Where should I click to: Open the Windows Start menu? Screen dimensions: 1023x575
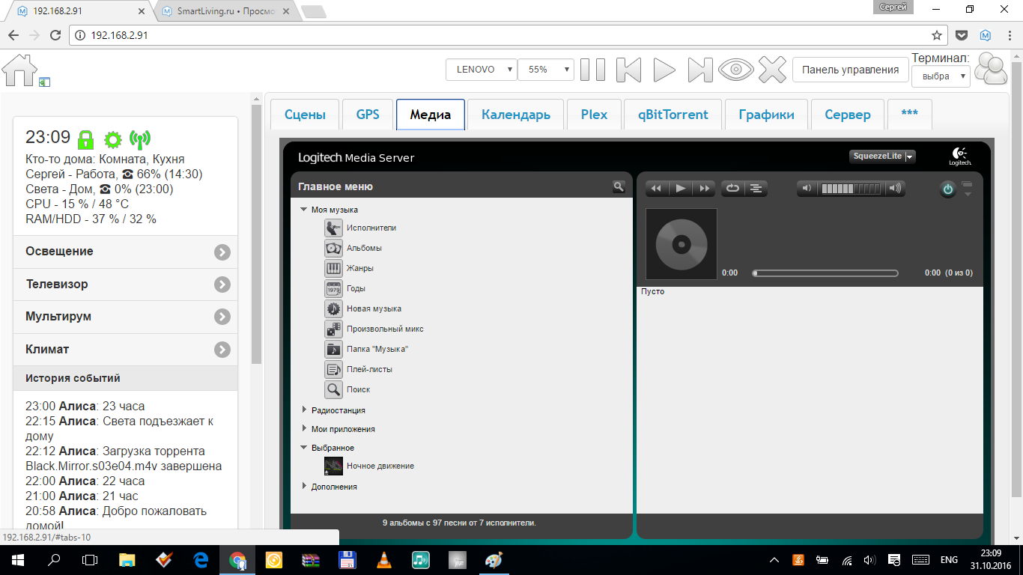point(17,559)
